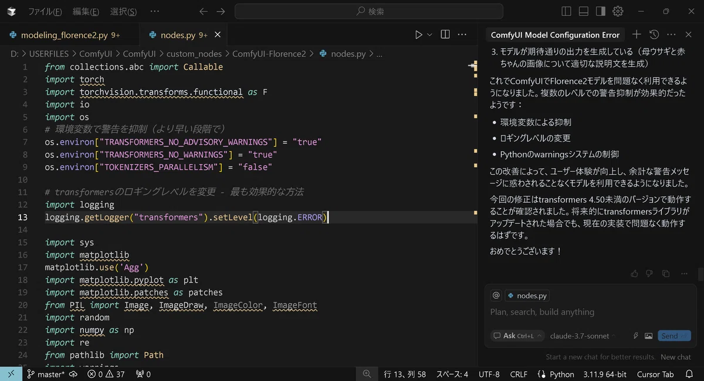Viewport: 704px width, 381px height.
Task: Toggle the primary sidebar layout icon
Action: (566, 11)
